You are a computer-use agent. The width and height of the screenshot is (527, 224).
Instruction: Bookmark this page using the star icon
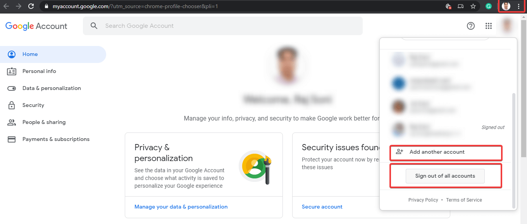pos(473,6)
